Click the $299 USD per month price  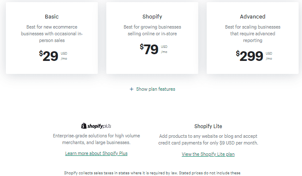(x=254, y=56)
